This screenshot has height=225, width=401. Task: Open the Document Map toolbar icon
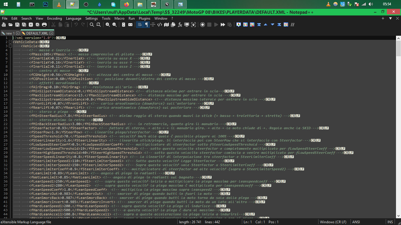[166, 25]
